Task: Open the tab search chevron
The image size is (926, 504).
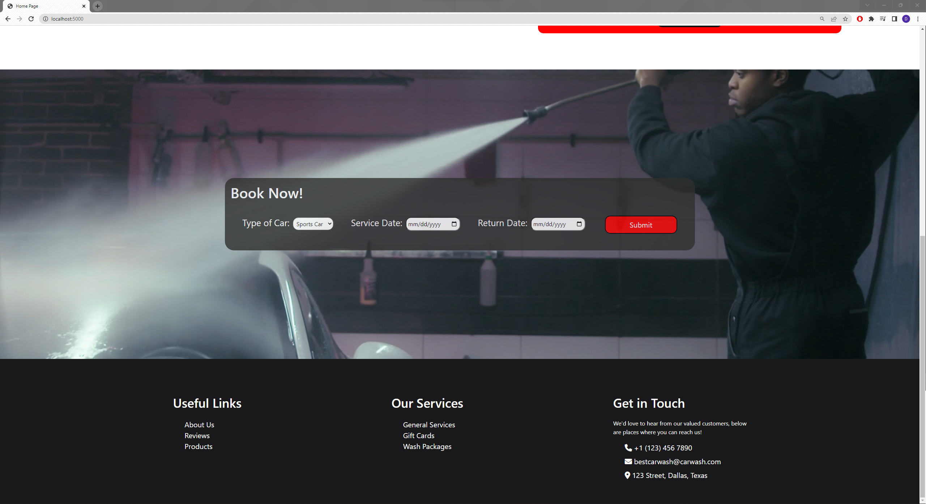Action: pos(867,5)
